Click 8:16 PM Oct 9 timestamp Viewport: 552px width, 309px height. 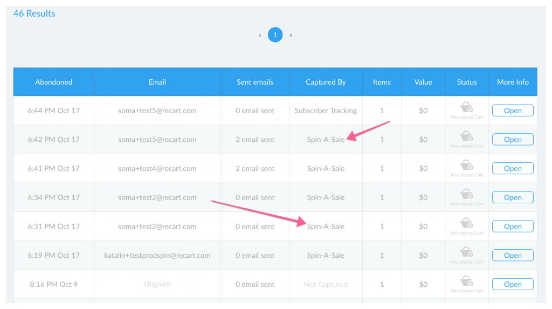pyautogui.click(x=53, y=284)
